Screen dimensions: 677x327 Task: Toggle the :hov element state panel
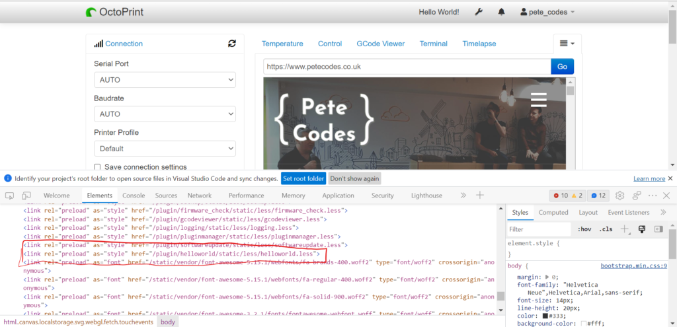click(x=584, y=229)
